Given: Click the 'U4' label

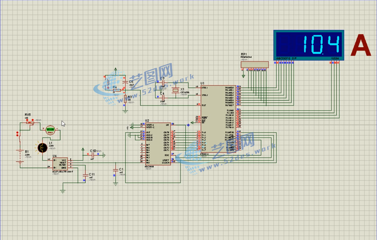Looking at the screenshot, I should click(55, 156).
